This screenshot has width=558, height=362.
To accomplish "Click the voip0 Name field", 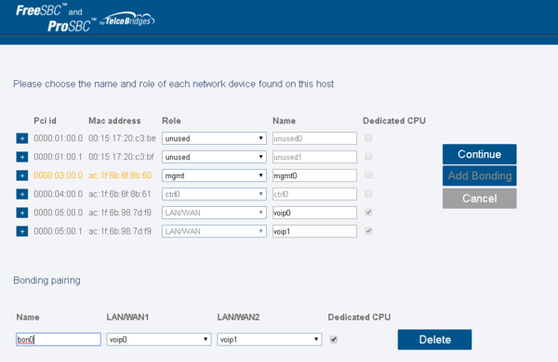I will click(314, 213).
